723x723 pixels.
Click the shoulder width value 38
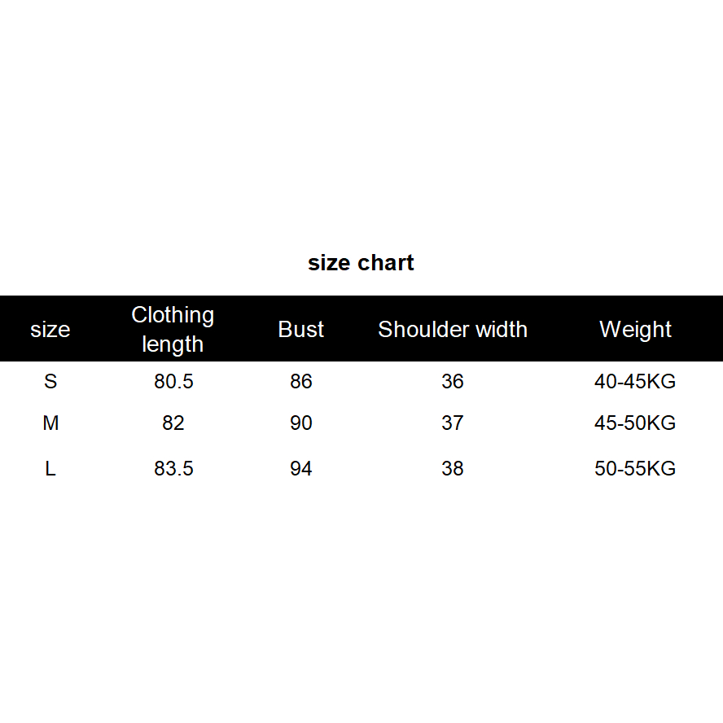(x=453, y=469)
